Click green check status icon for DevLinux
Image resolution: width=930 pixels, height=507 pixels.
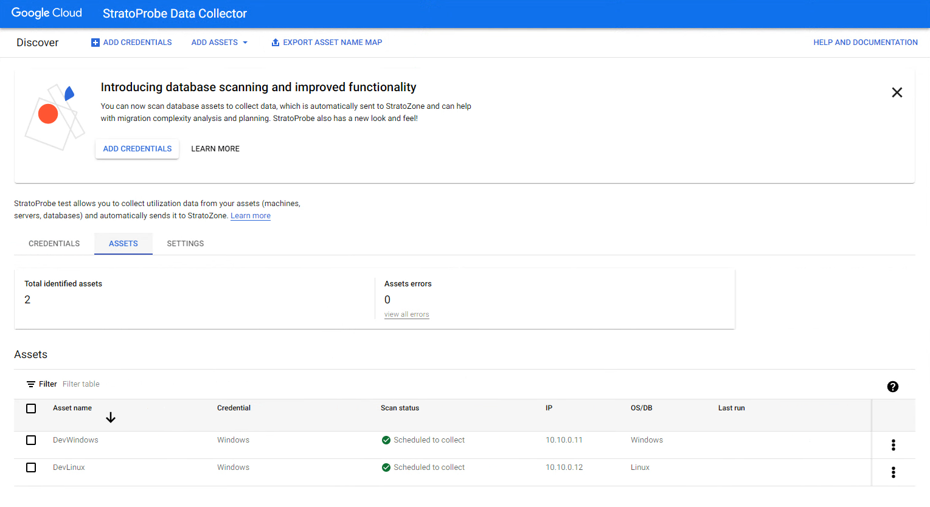[x=386, y=467]
